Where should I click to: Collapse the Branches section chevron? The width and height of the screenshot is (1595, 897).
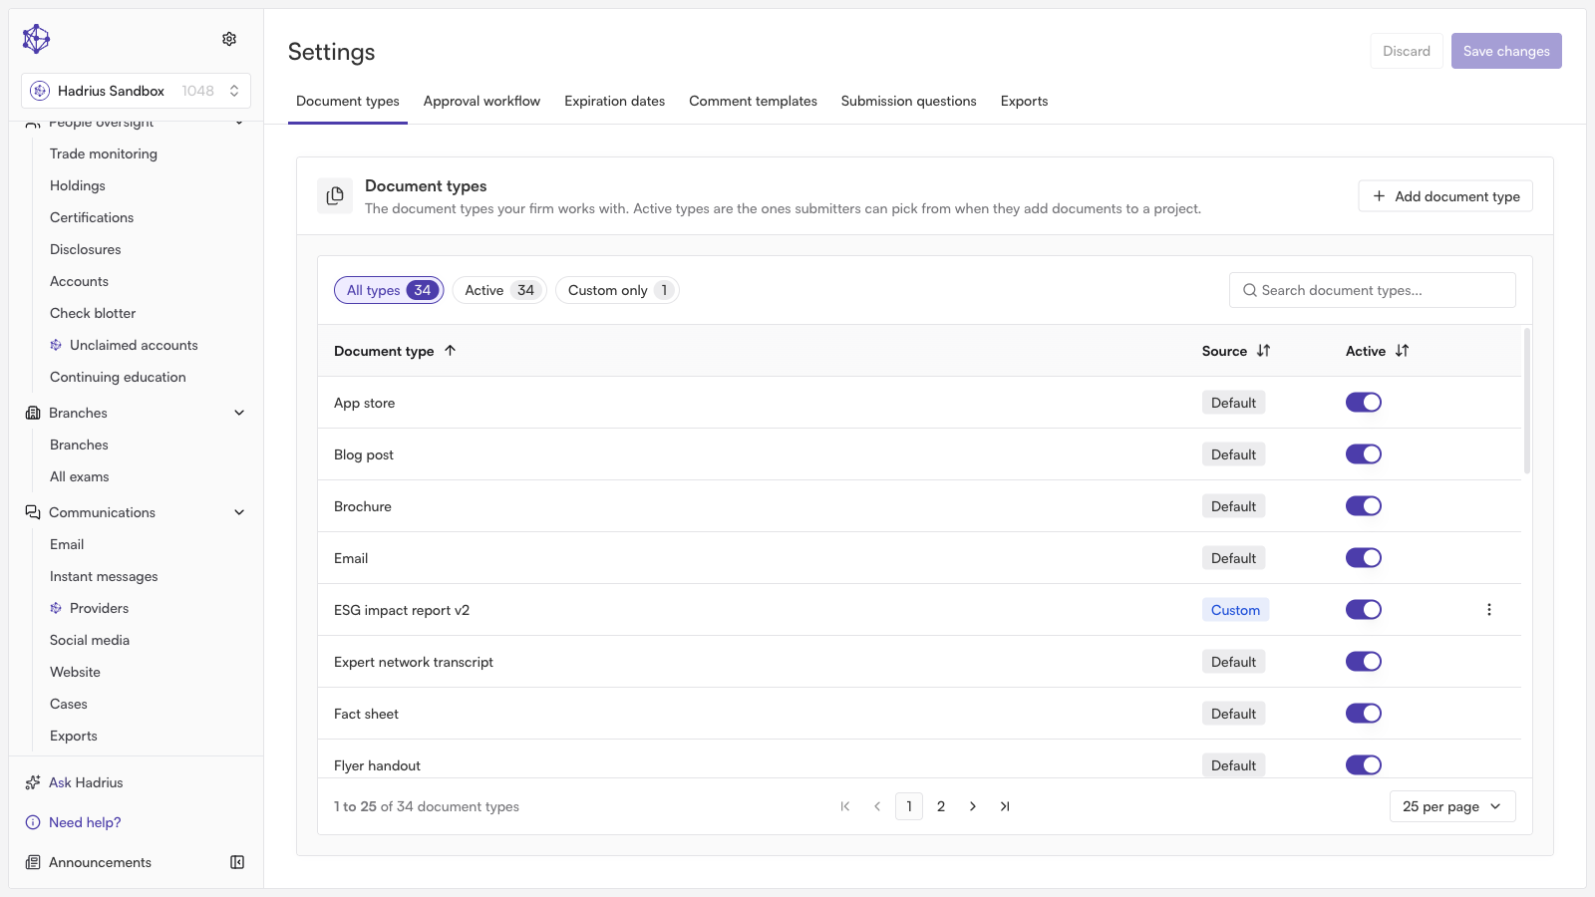click(239, 413)
